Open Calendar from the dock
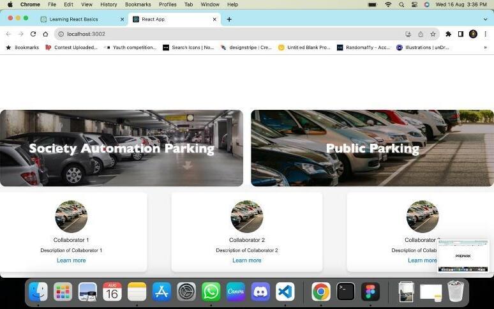 point(112,292)
